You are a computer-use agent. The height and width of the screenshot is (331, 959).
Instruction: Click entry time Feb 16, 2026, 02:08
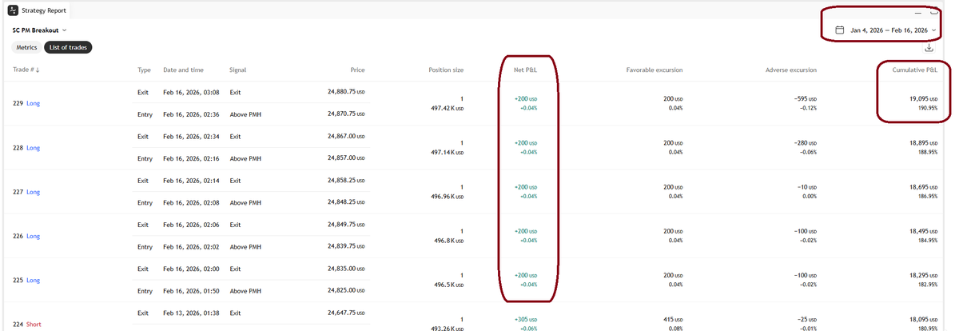(191, 202)
